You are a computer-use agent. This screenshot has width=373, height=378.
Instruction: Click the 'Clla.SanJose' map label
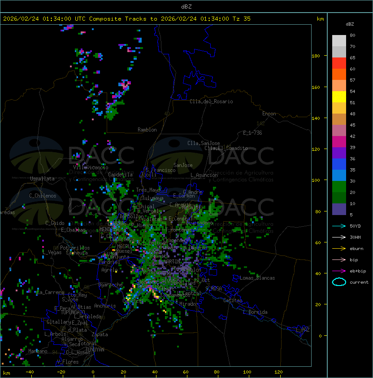click(x=204, y=143)
